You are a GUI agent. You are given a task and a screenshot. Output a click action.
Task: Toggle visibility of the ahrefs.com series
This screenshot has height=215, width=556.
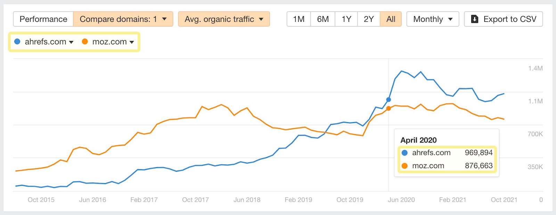coord(45,42)
